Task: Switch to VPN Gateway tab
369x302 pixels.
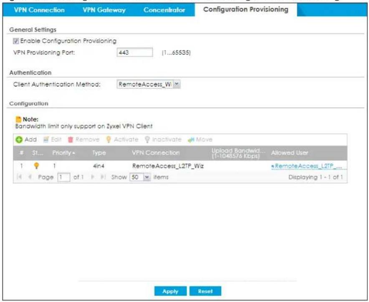Action: pos(104,10)
